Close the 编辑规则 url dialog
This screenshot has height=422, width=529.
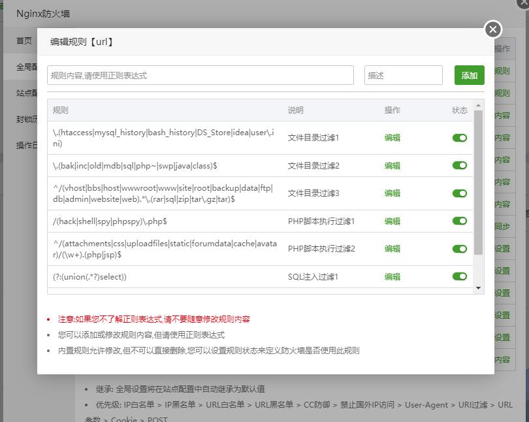coord(493,29)
